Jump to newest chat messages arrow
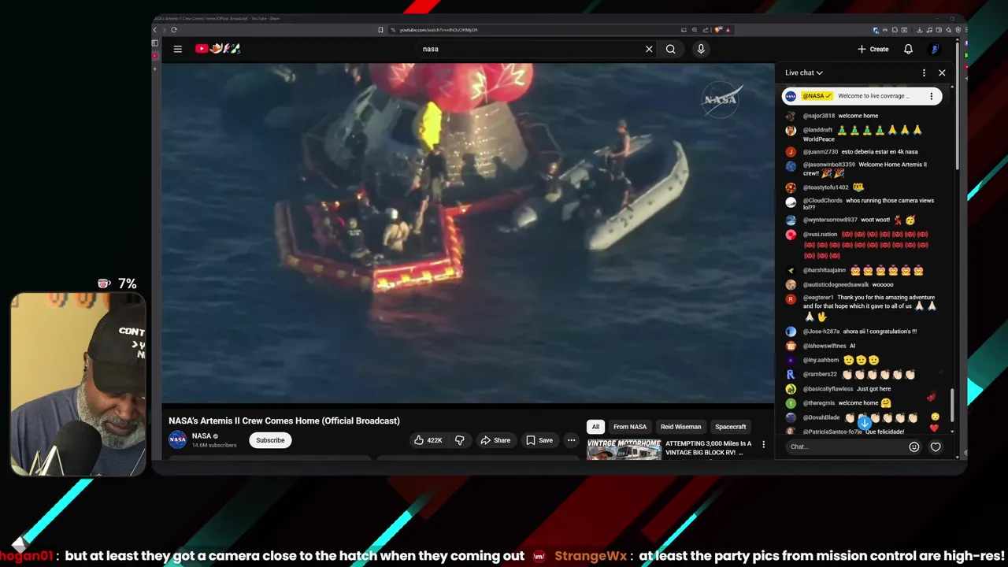This screenshot has width=1008, height=567. pos(865,424)
